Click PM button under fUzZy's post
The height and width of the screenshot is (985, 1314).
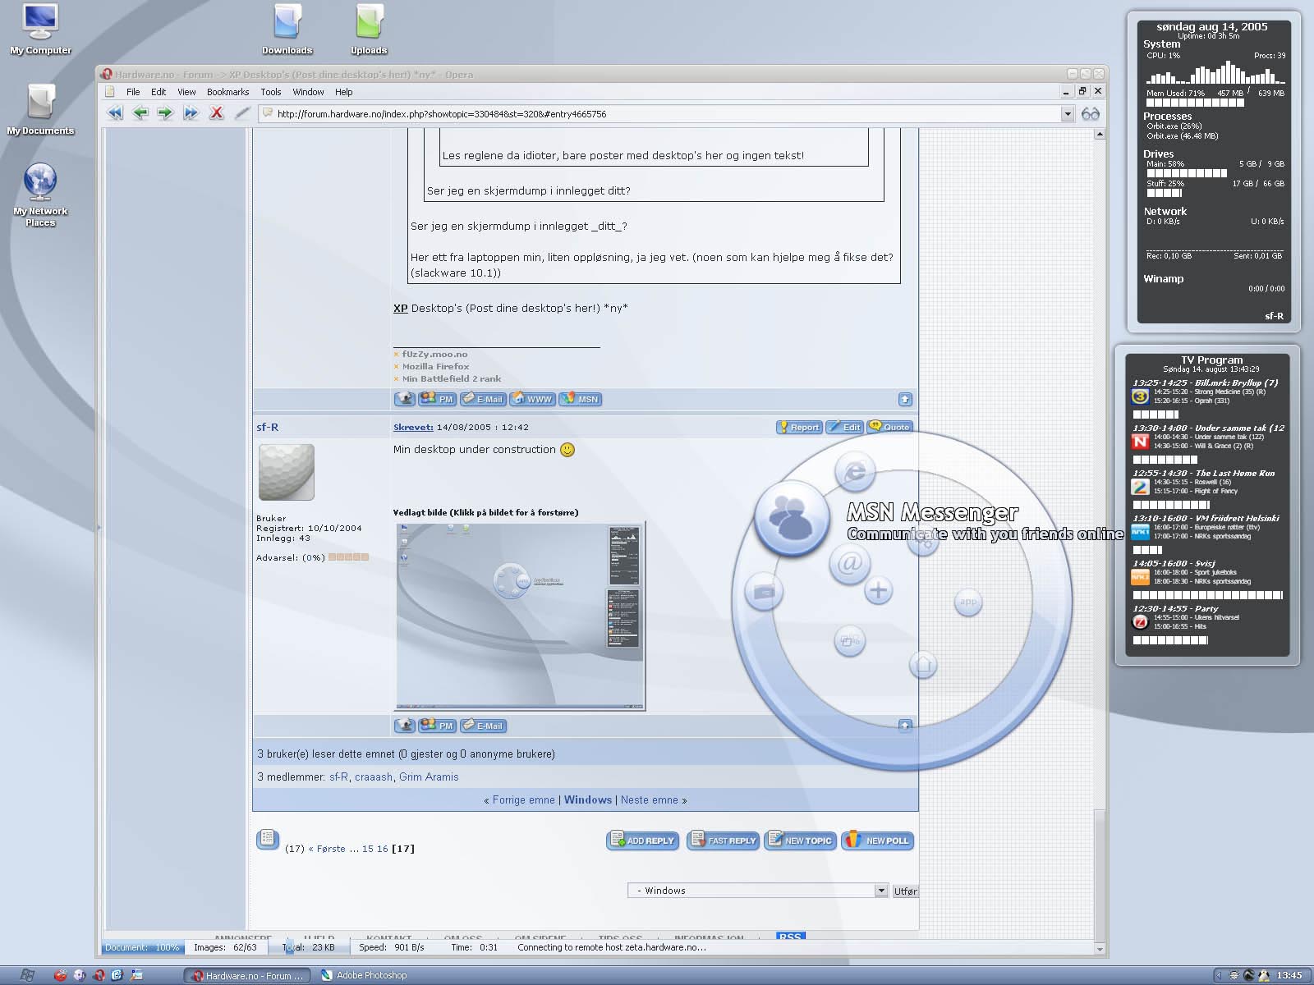437,399
